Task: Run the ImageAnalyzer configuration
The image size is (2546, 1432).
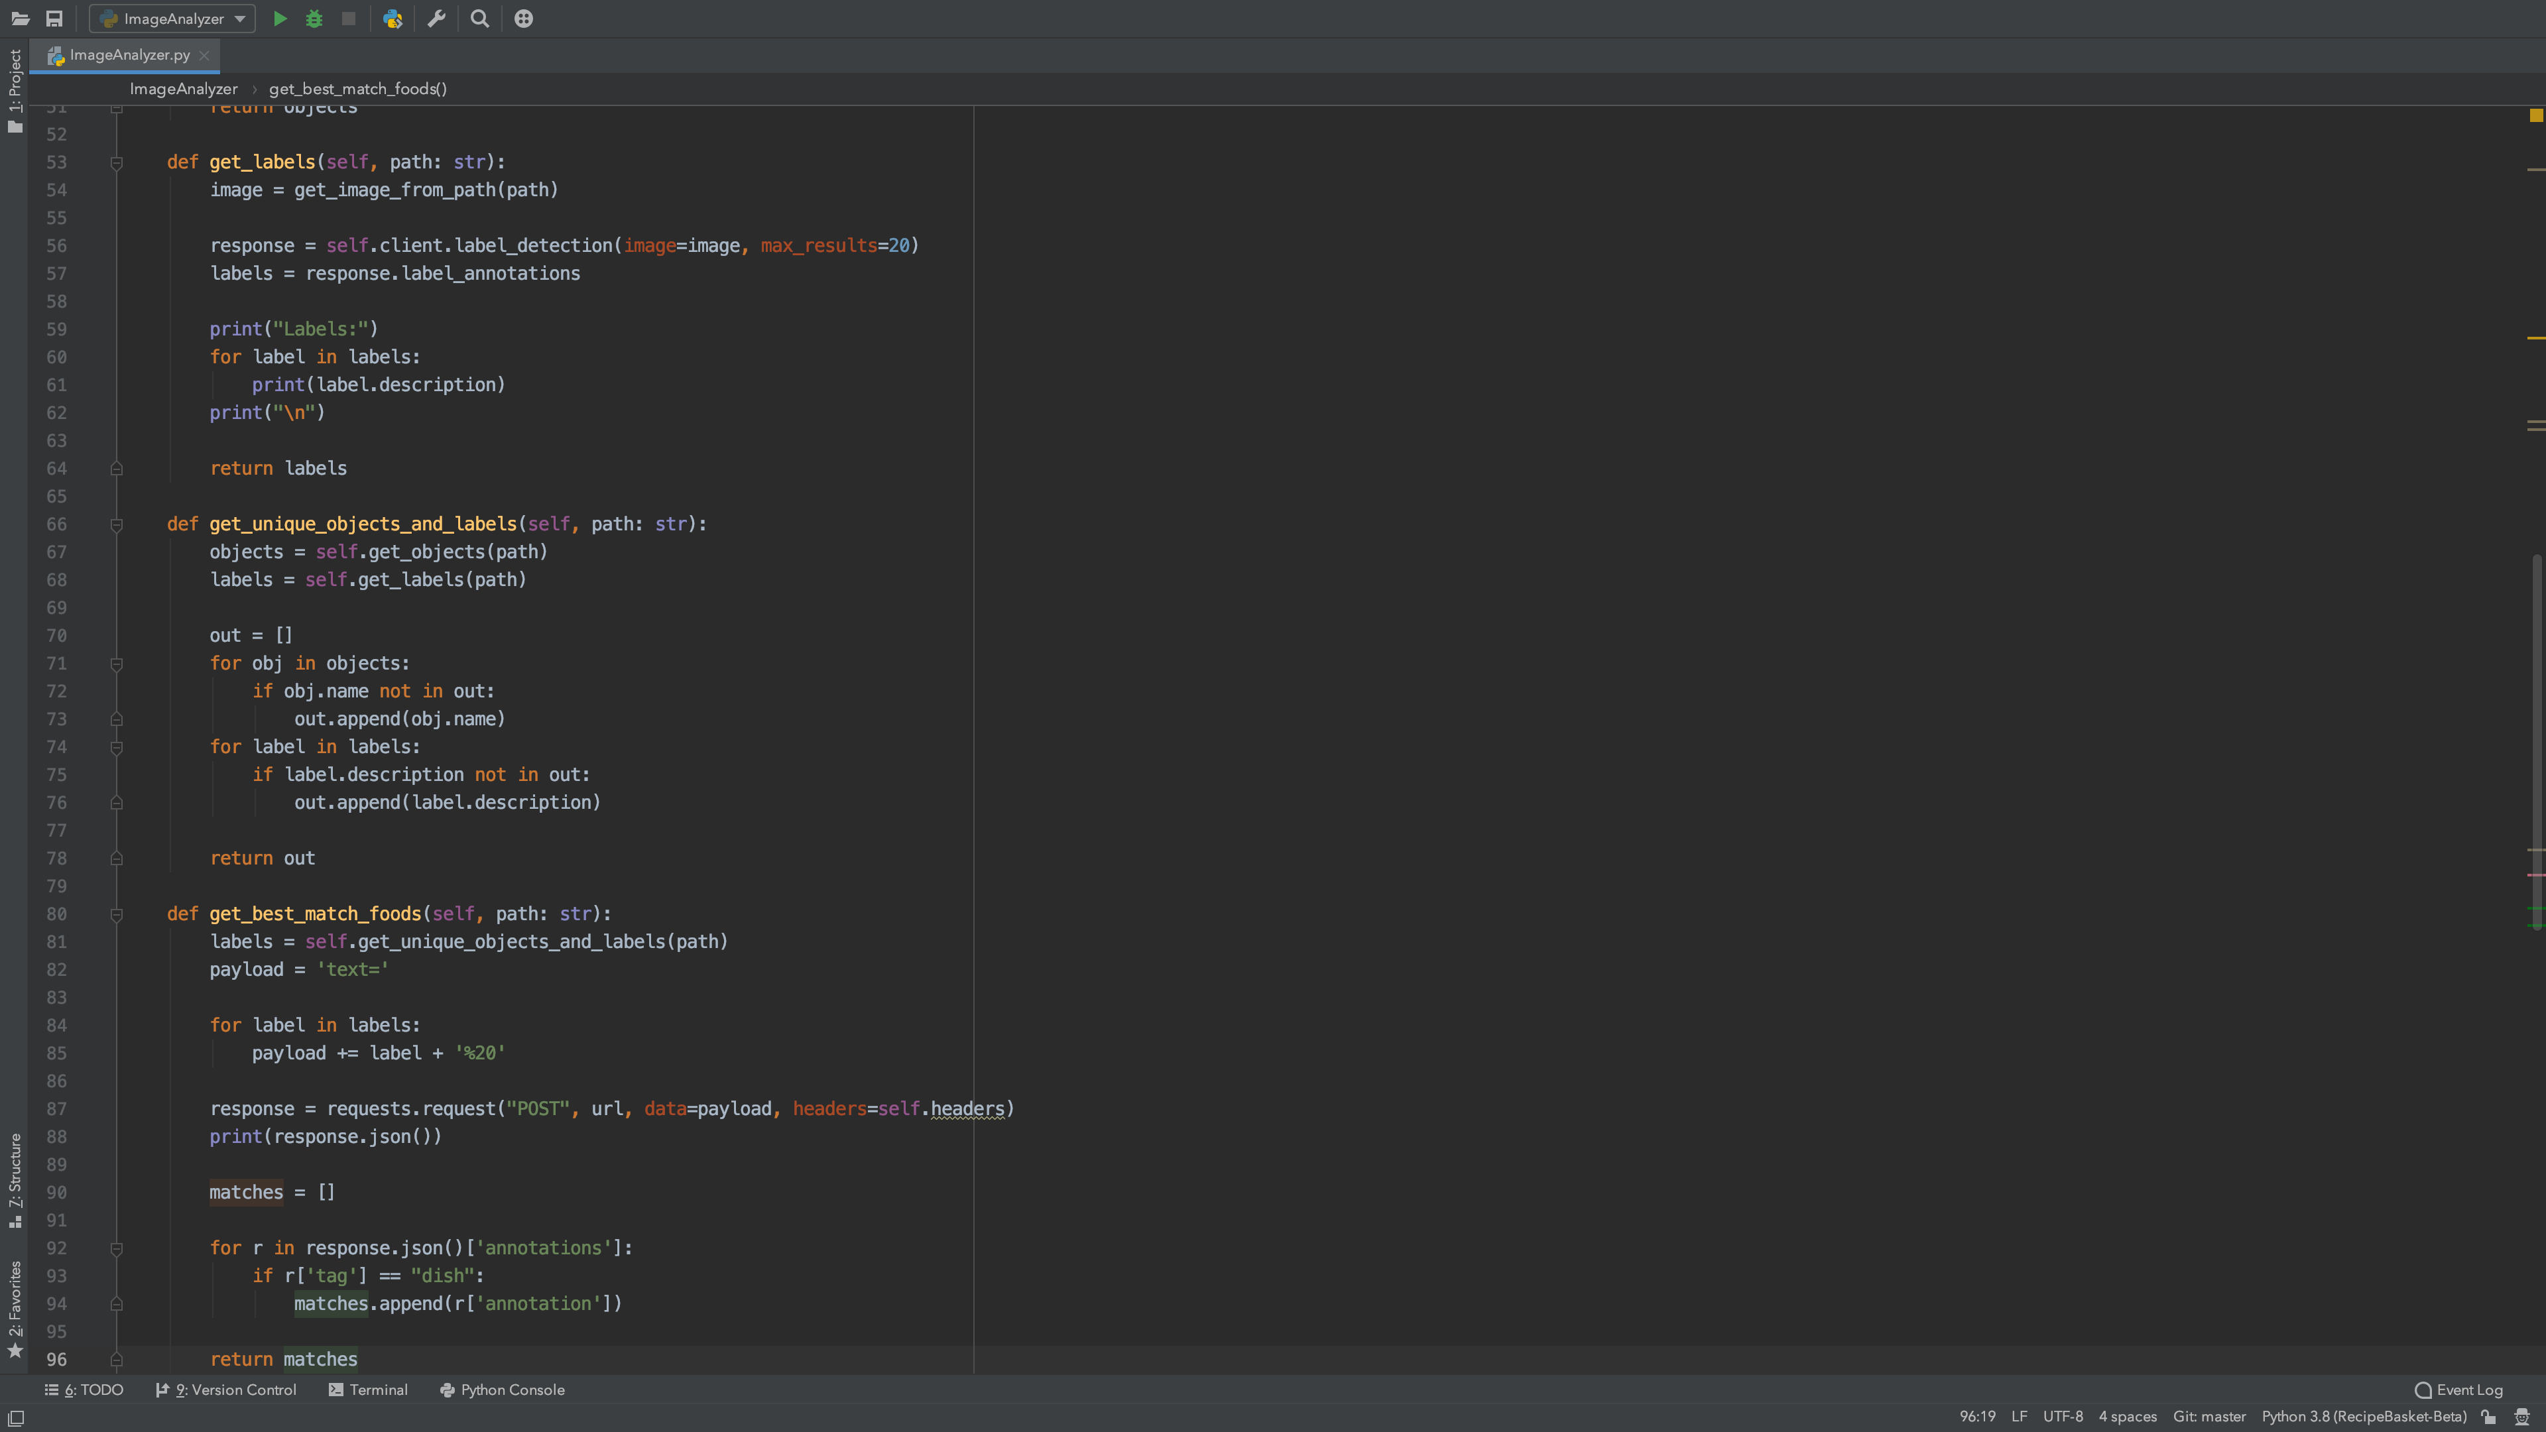Action: coord(280,19)
